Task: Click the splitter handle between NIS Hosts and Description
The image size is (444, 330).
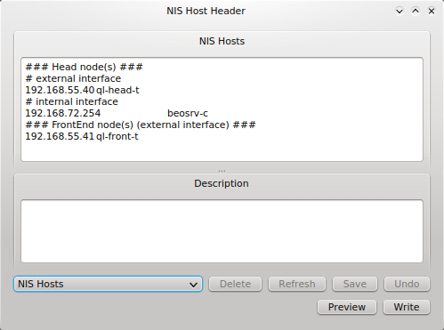Action: [x=222, y=171]
